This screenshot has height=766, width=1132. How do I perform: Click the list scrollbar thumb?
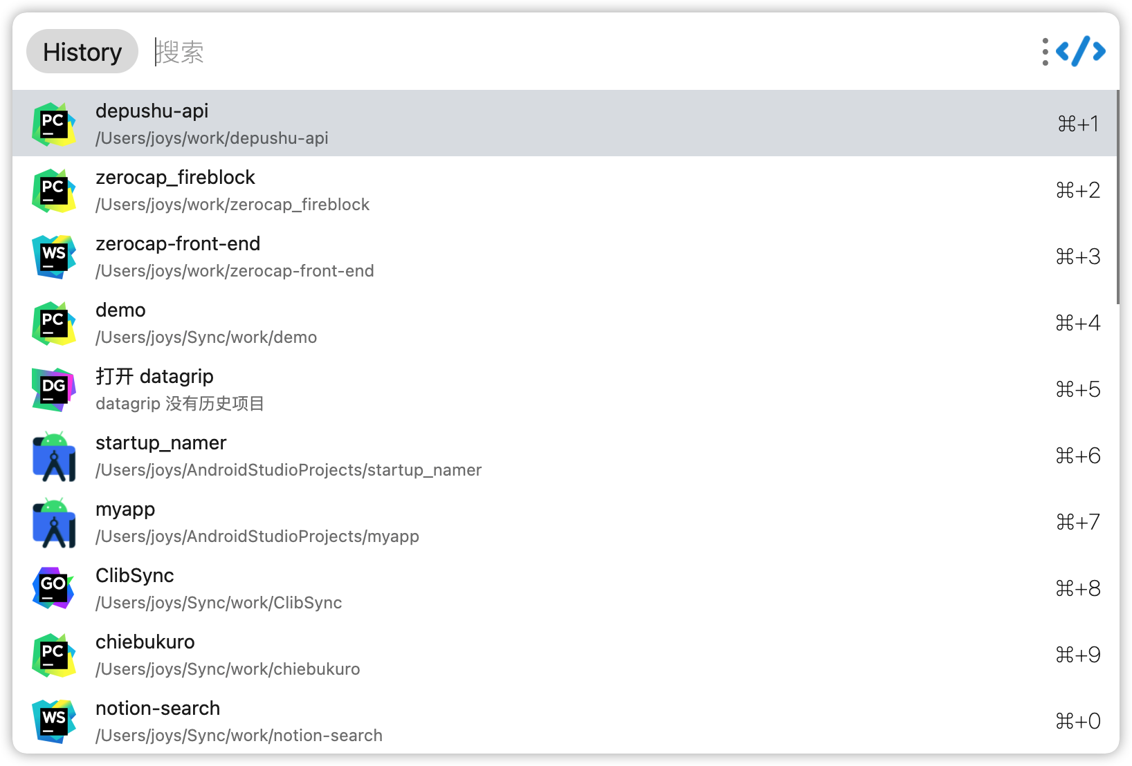click(x=1117, y=197)
